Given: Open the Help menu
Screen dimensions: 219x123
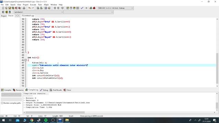Looking at the screenshot, I should point(61,4).
